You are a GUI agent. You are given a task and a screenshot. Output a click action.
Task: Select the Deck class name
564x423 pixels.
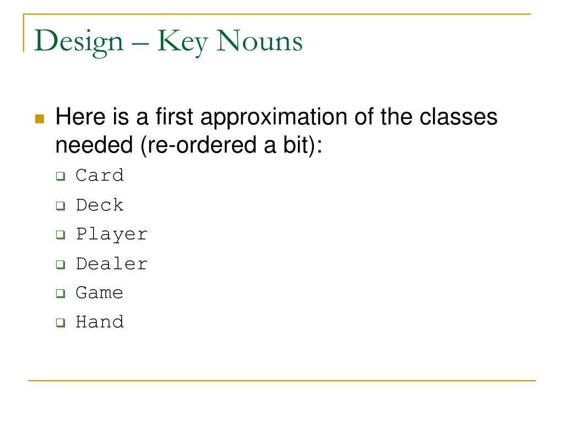[100, 205]
